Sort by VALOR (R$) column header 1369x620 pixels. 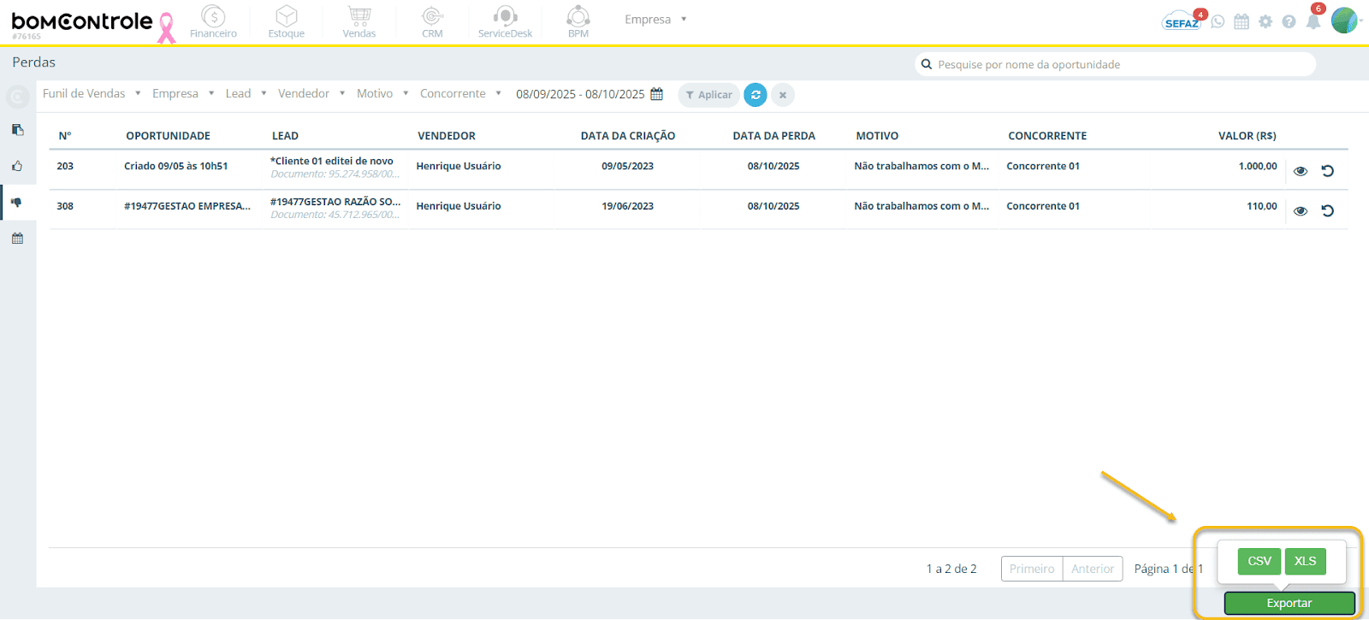click(x=1248, y=136)
